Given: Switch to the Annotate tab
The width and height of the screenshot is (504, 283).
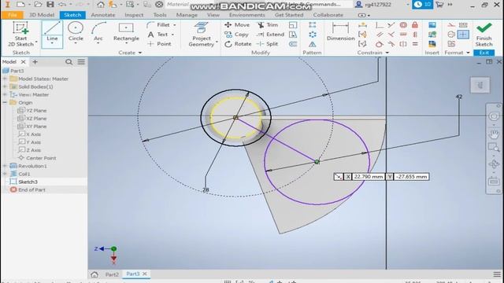Looking at the screenshot, I should 103,15.
